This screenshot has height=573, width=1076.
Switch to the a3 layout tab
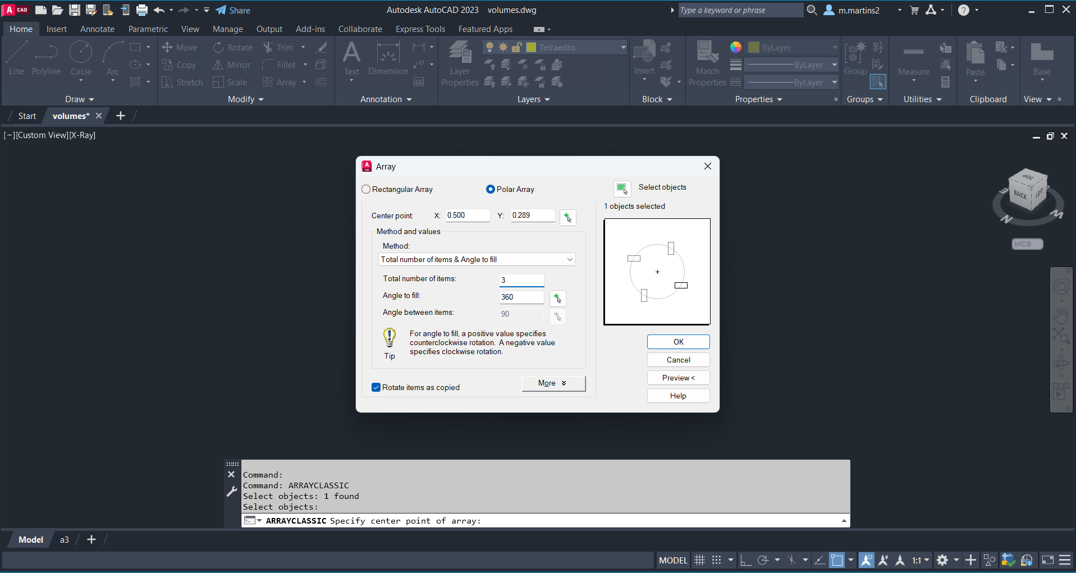click(65, 540)
